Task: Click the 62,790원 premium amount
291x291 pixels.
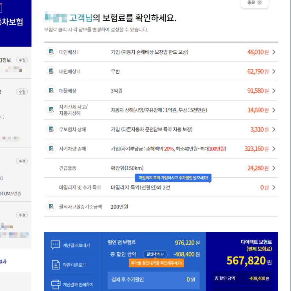Action: tap(258, 71)
